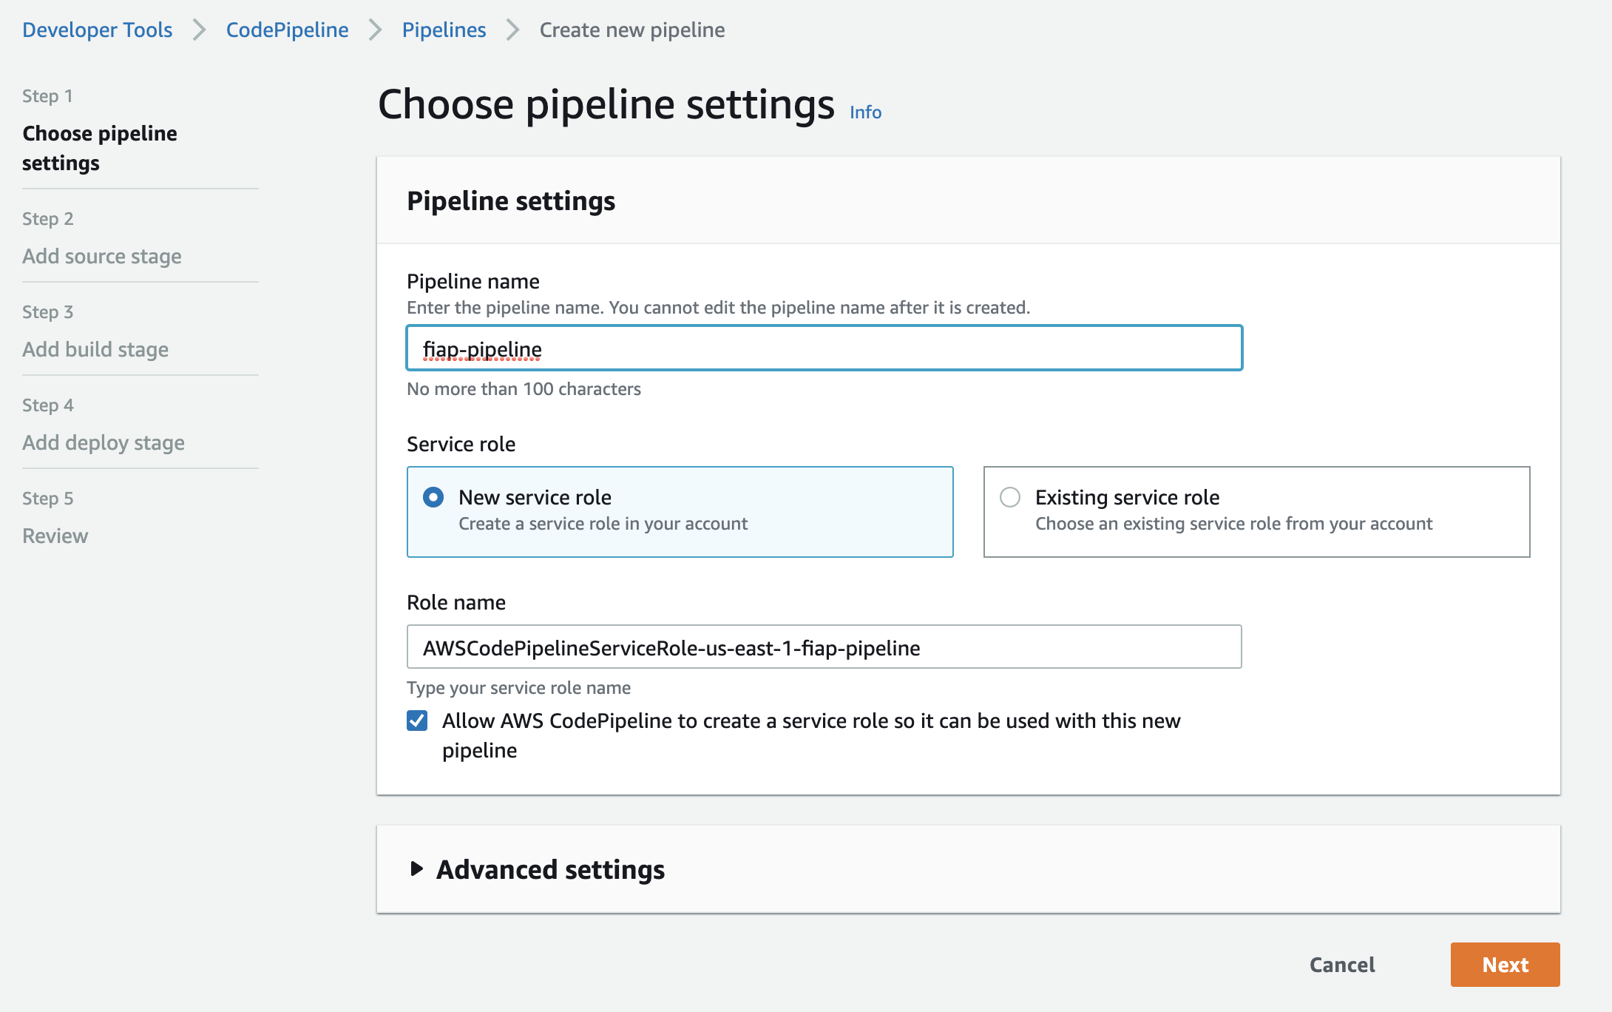Select the New service role radio button
1612x1012 pixels.
(433, 497)
